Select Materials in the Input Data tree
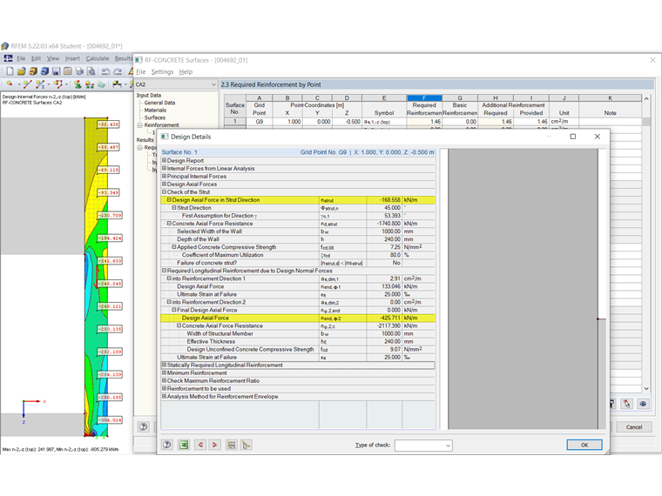The image size is (662, 496). click(x=155, y=111)
